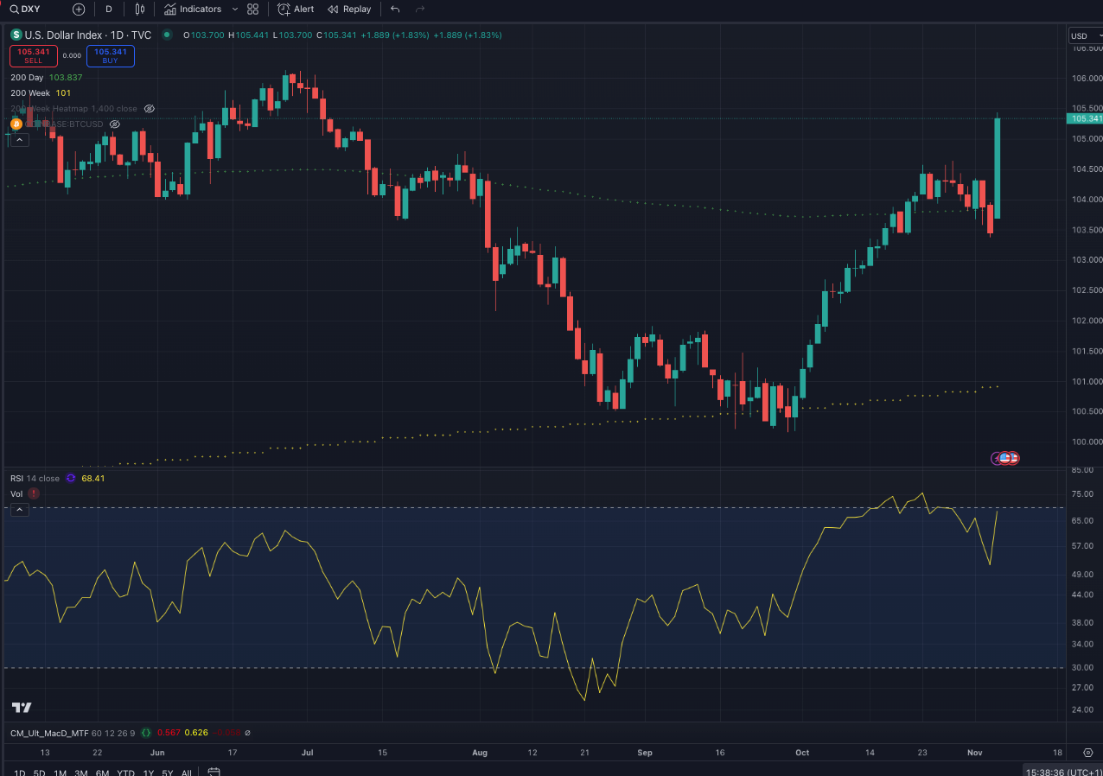This screenshot has height=776, width=1103.
Task: Click the green market status dot
Action: coord(167,35)
